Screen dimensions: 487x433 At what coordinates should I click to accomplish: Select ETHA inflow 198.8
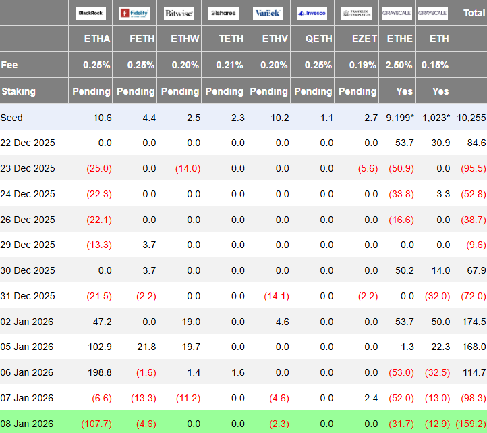pos(100,372)
